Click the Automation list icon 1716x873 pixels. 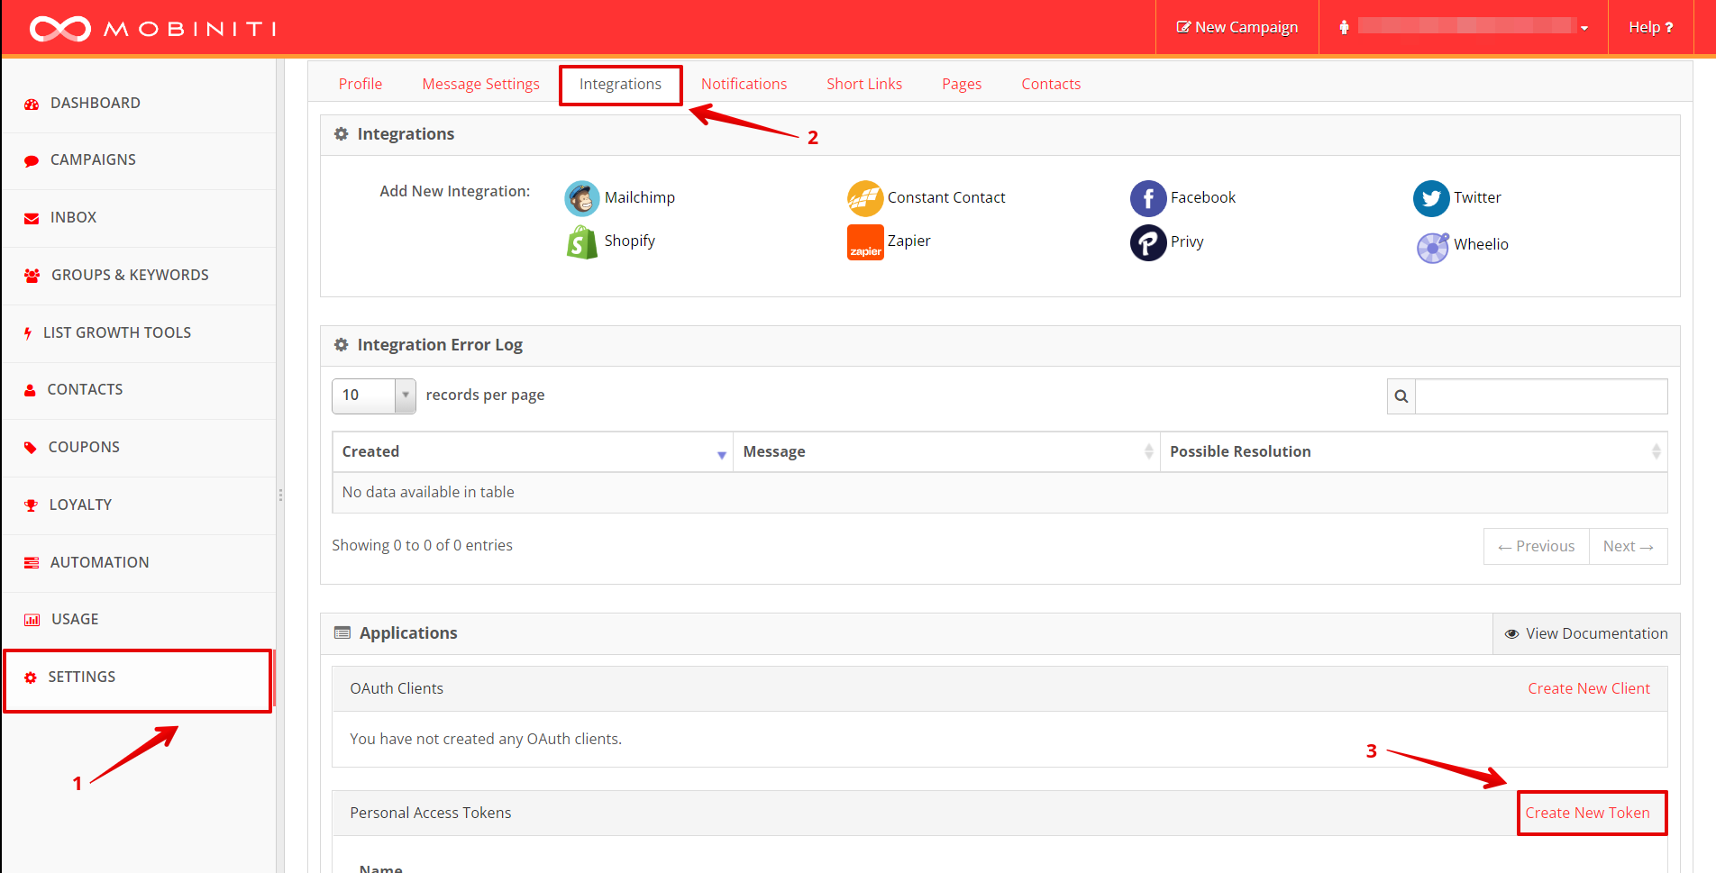click(x=32, y=563)
